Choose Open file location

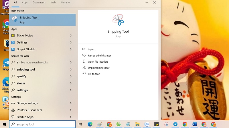coord(98,62)
